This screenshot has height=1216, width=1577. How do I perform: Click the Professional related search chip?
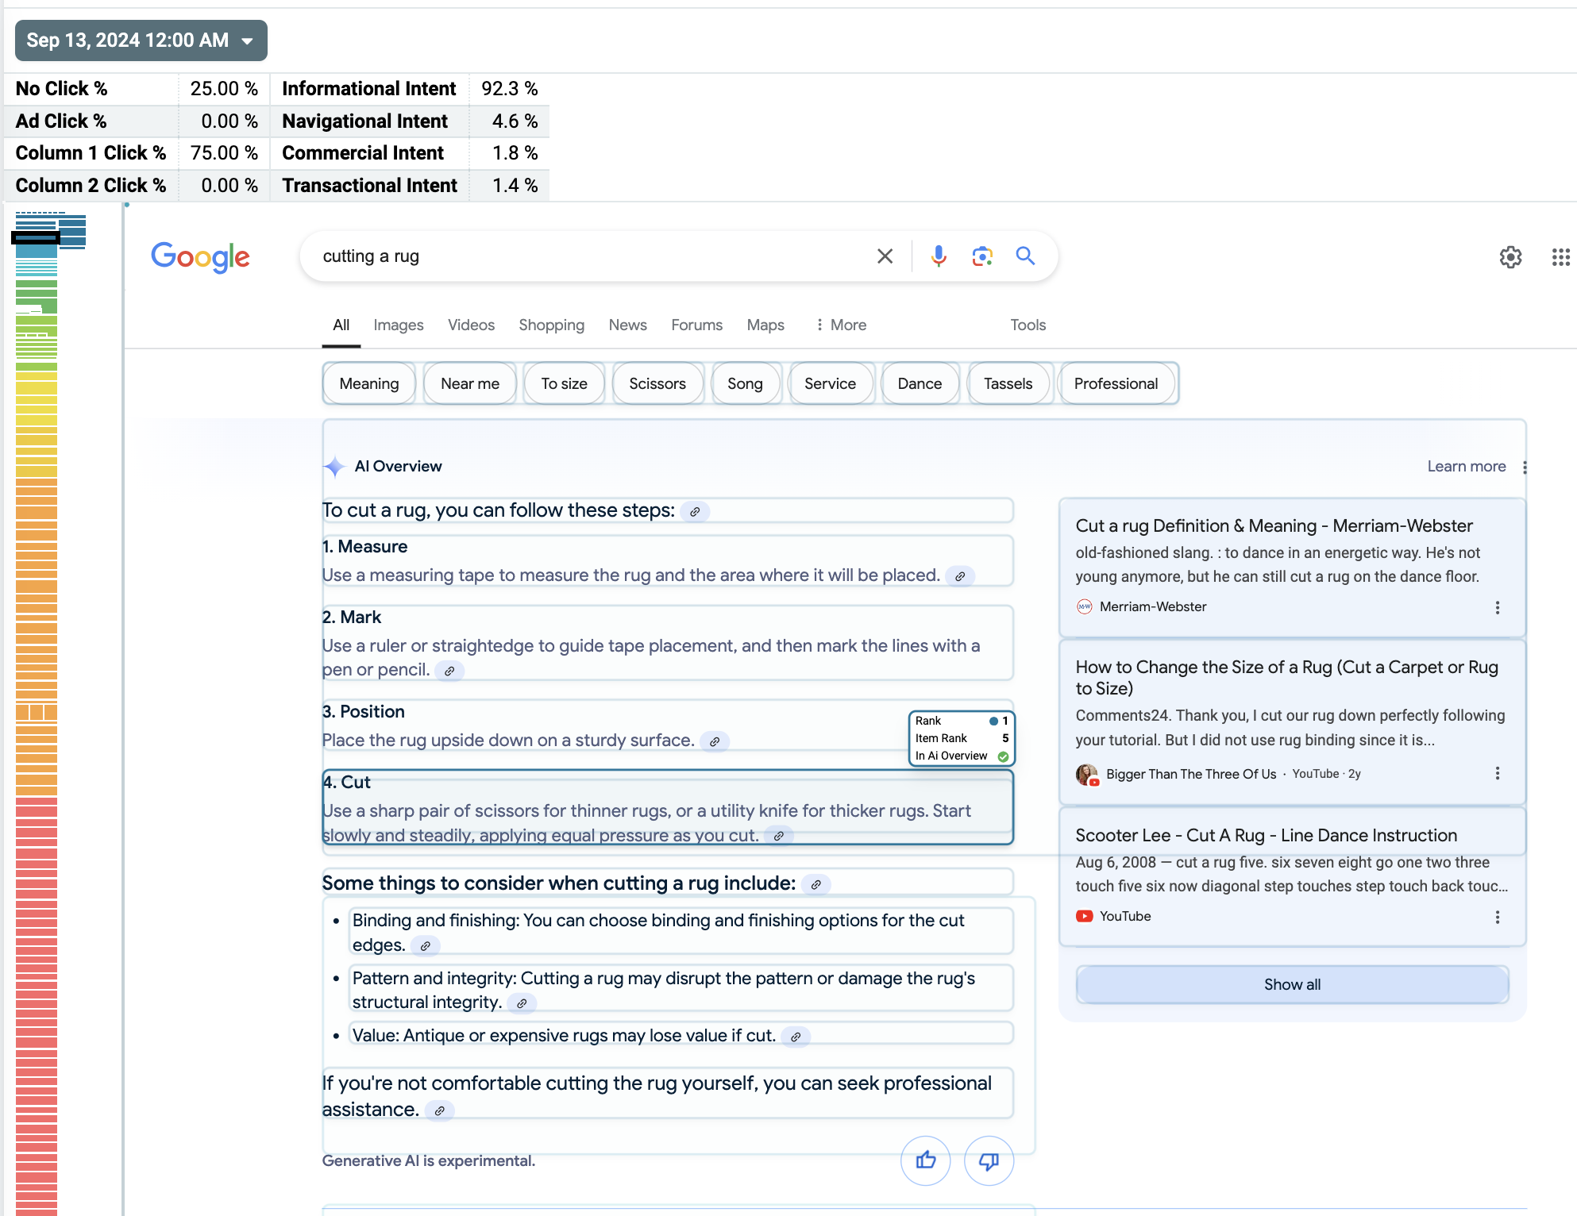pos(1116,382)
